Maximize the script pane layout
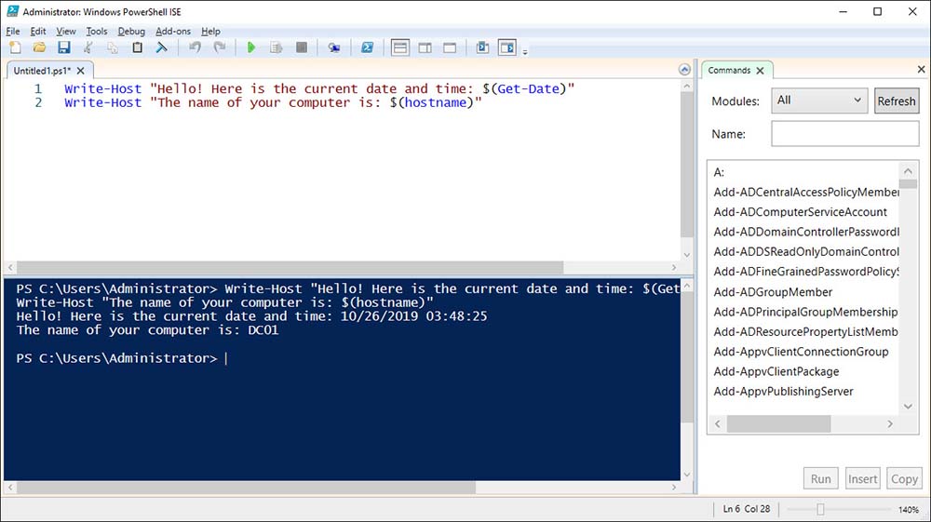 coord(450,47)
